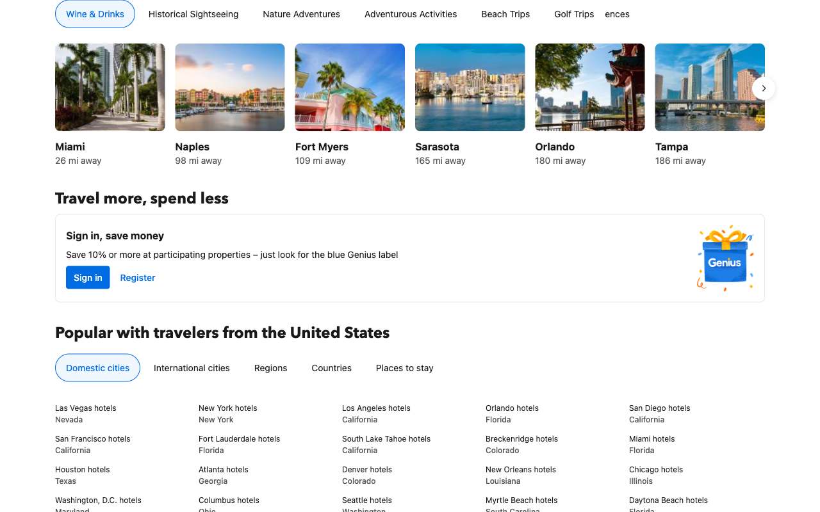This screenshot has width=820, height=512.
Task: Open the Sarasota destination photo
Action: click(470, 87)
